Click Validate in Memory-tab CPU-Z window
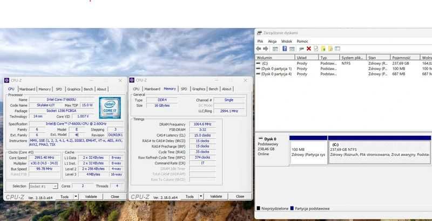 216,196
